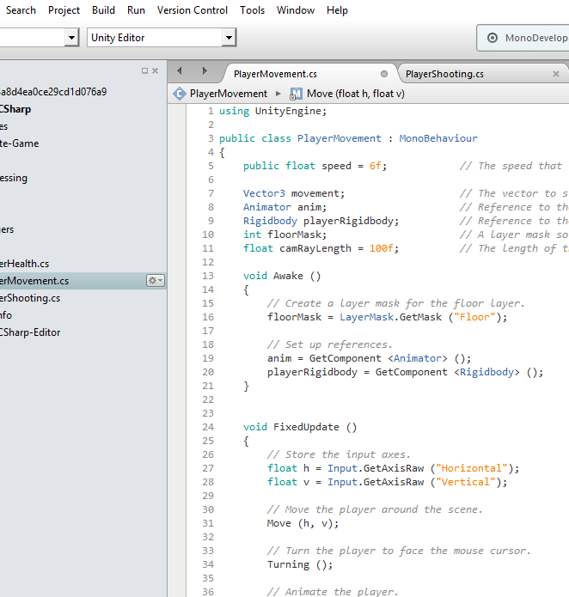
Task: Auto-hide the solution pad
Action: [144, 70]
